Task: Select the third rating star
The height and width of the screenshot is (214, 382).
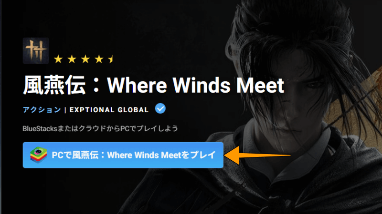Action: [x=85, y=59]
